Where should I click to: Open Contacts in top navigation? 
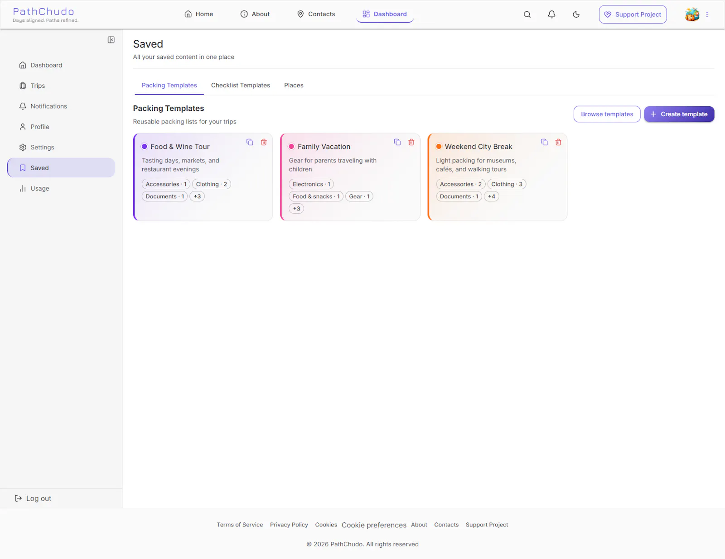(x=316, y=14)
